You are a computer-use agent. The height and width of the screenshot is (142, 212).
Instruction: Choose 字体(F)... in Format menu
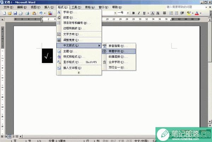click(79, 12)
